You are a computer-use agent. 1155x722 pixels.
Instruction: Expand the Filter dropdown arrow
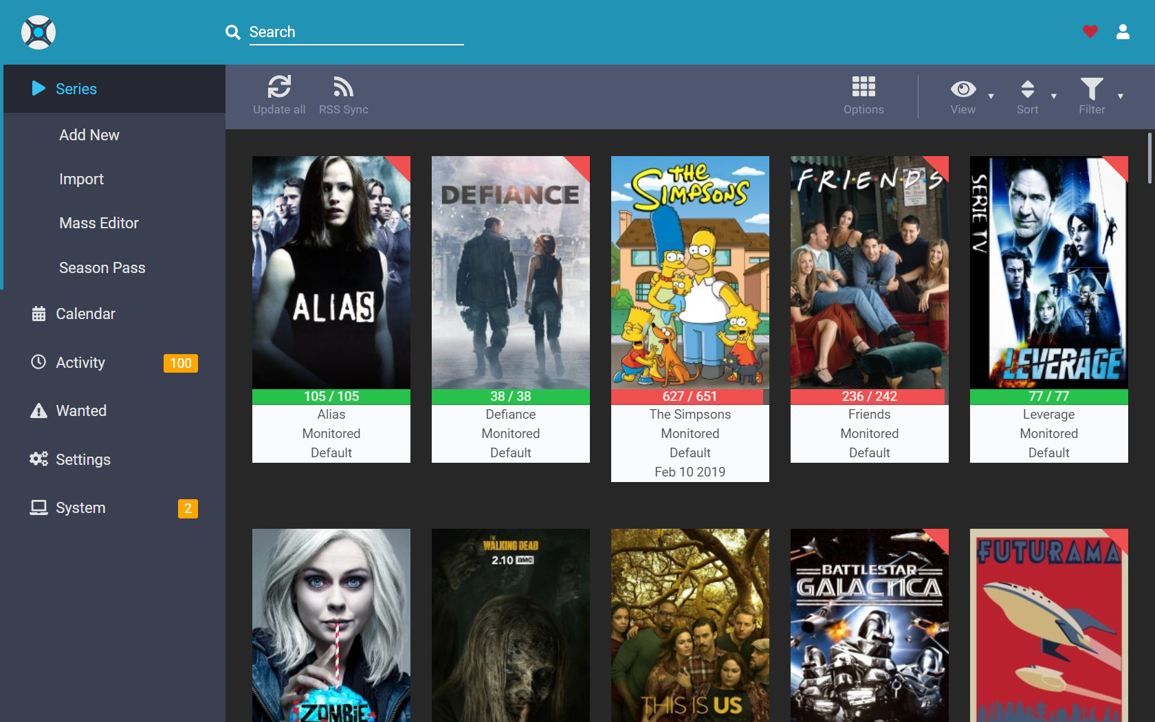tap(1121, 96)
